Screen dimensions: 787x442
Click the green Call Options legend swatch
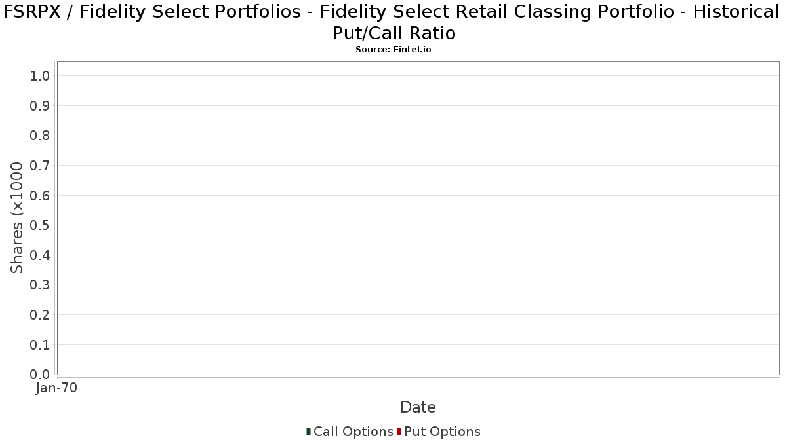(308, 432)
